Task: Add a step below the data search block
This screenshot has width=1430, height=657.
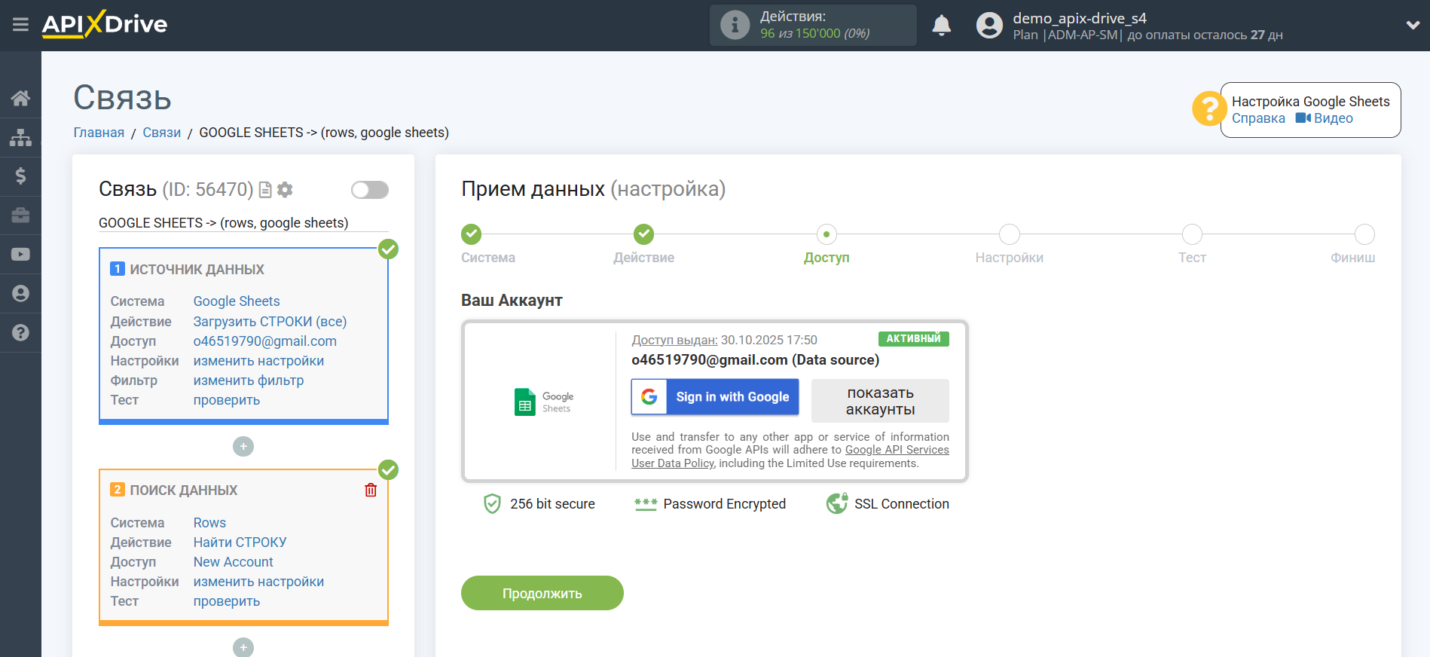Action: pos(243,647)
